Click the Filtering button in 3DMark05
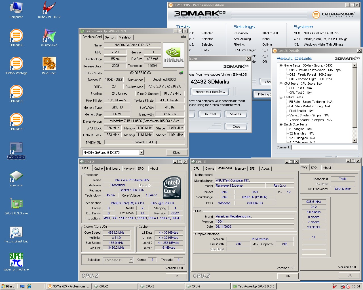The height and width of the screenshot is (290, 363). [263, 94]
